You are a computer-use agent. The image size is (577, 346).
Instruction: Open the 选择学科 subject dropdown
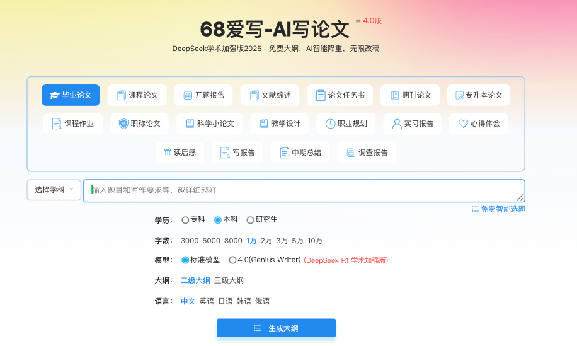click(x=54, y=190)
